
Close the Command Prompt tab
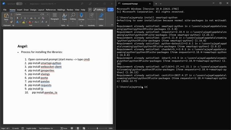pyautogui.click(x=150, y=4)
